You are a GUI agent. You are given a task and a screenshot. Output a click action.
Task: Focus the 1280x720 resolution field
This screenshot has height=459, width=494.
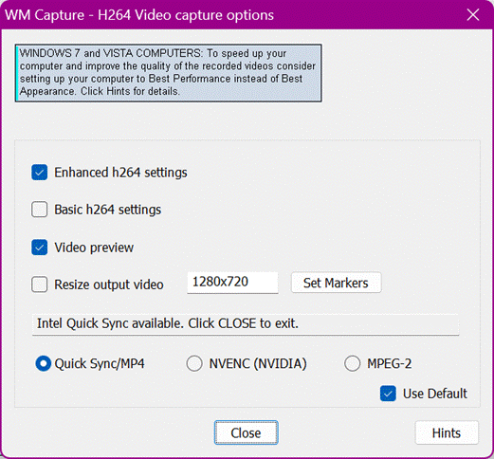coord(232,283)
